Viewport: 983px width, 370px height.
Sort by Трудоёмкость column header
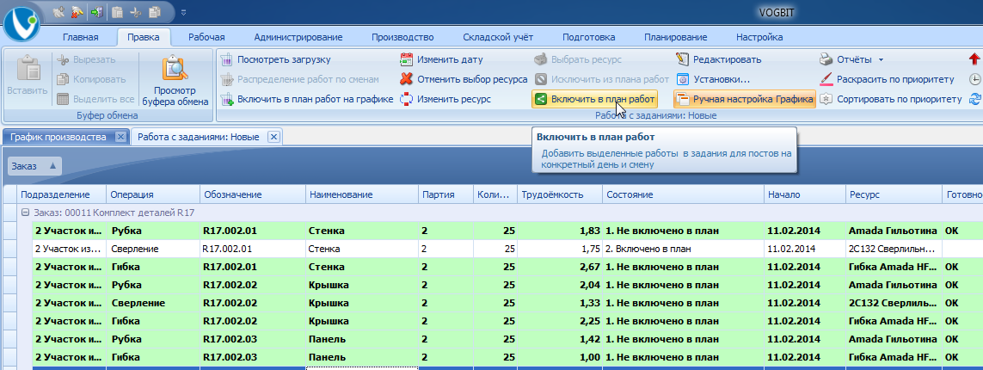(x=560, y=194)
